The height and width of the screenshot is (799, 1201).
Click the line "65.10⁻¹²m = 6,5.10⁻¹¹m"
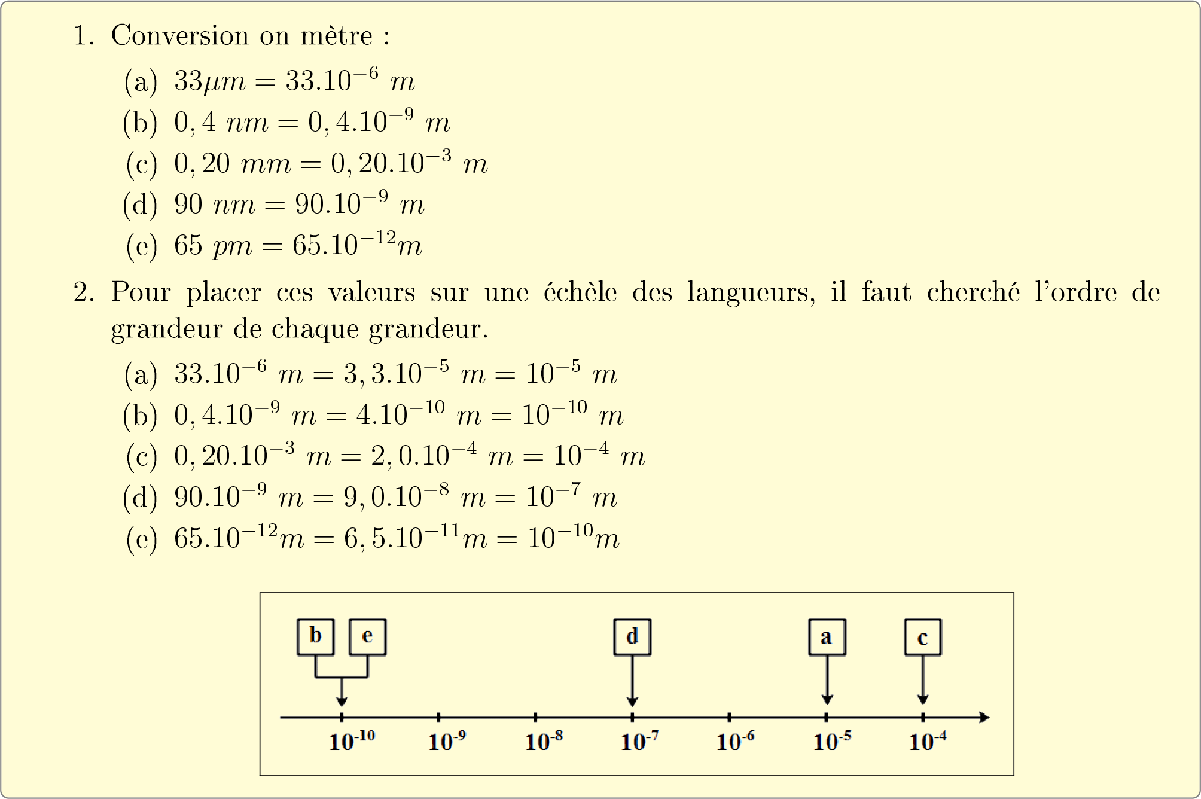pyautogui.click(x=397, y=537)
